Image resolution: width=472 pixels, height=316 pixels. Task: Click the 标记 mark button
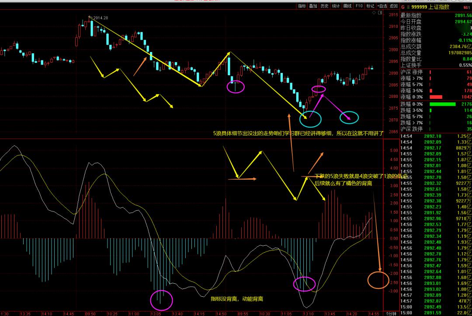pyautogui.click(x=370, y=6)
